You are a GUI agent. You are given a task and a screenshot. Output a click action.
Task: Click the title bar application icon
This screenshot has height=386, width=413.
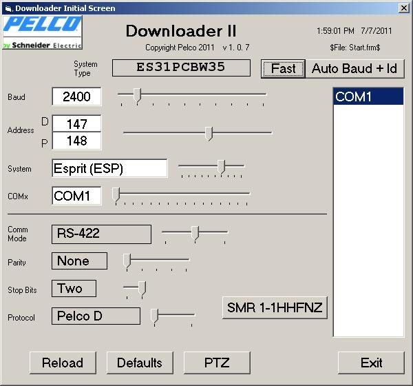(9, 8)
